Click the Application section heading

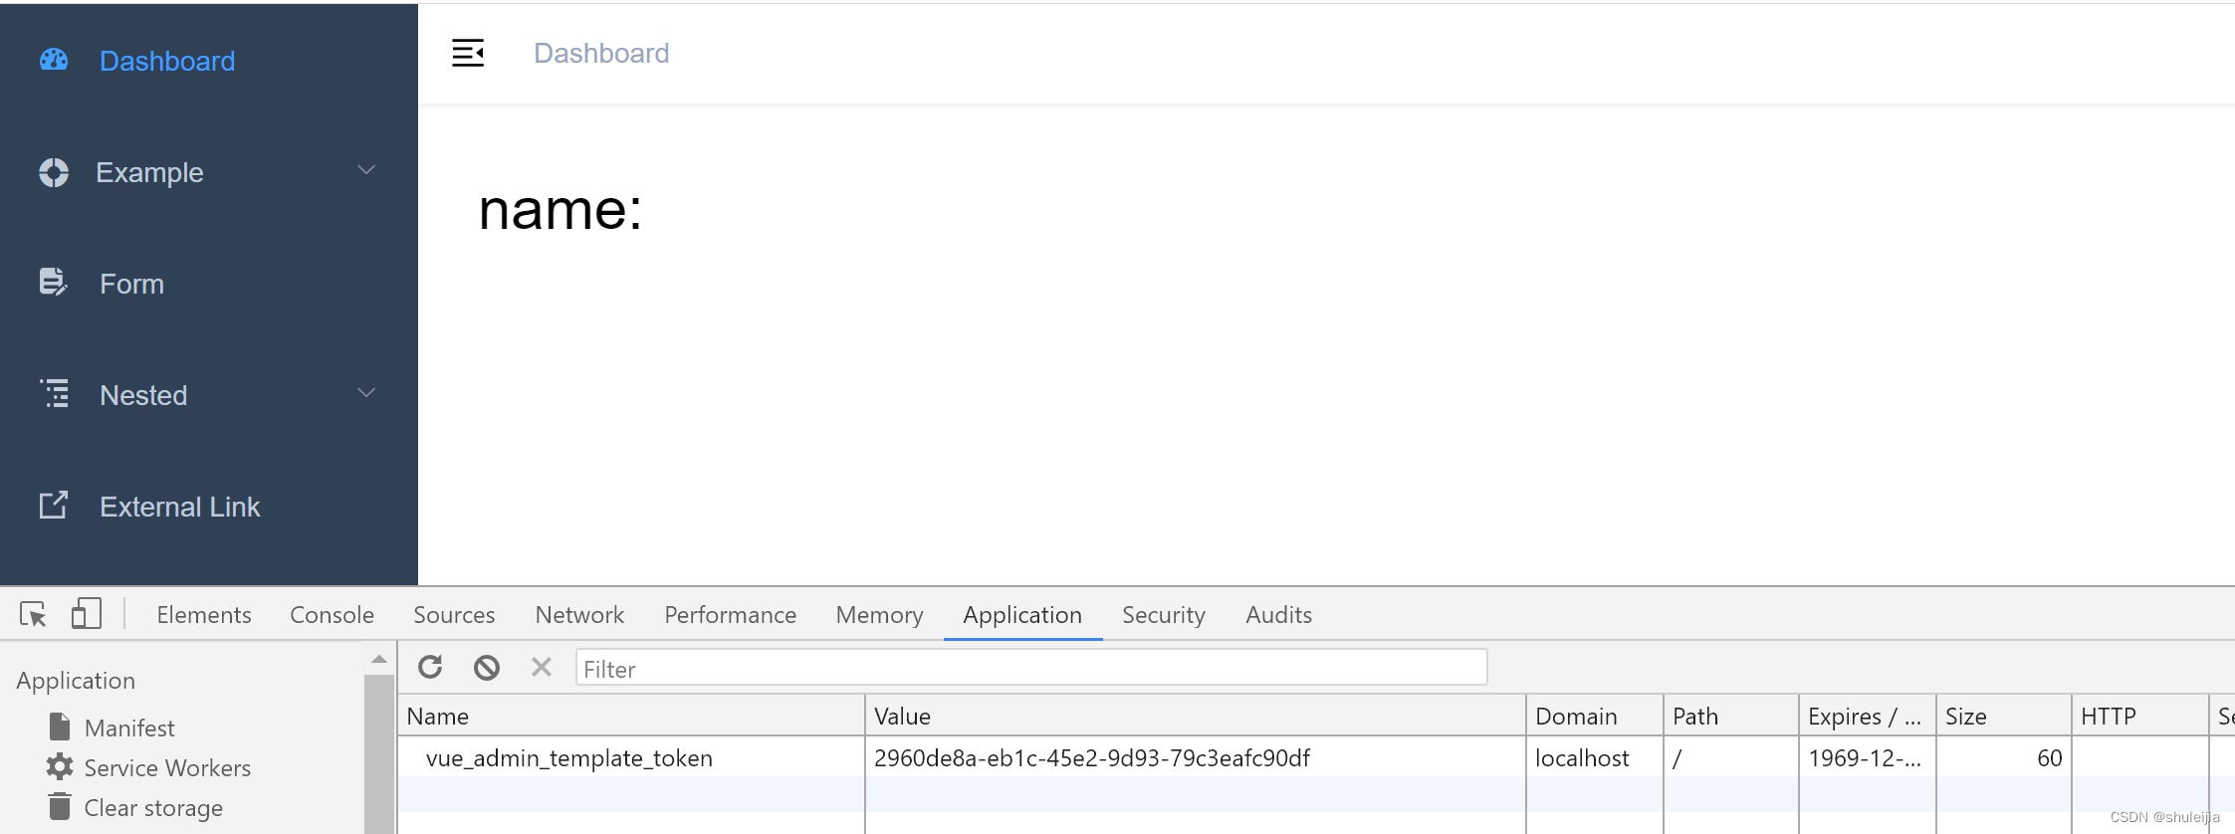[76, 681]
